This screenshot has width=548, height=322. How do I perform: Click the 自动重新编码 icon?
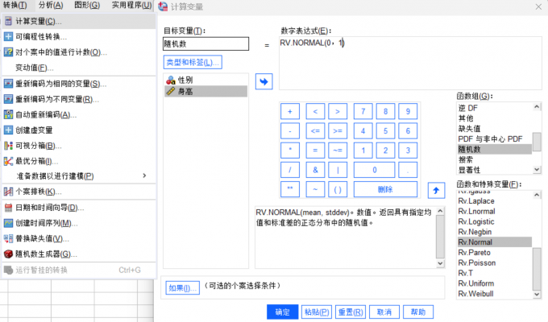click(8, 114)
